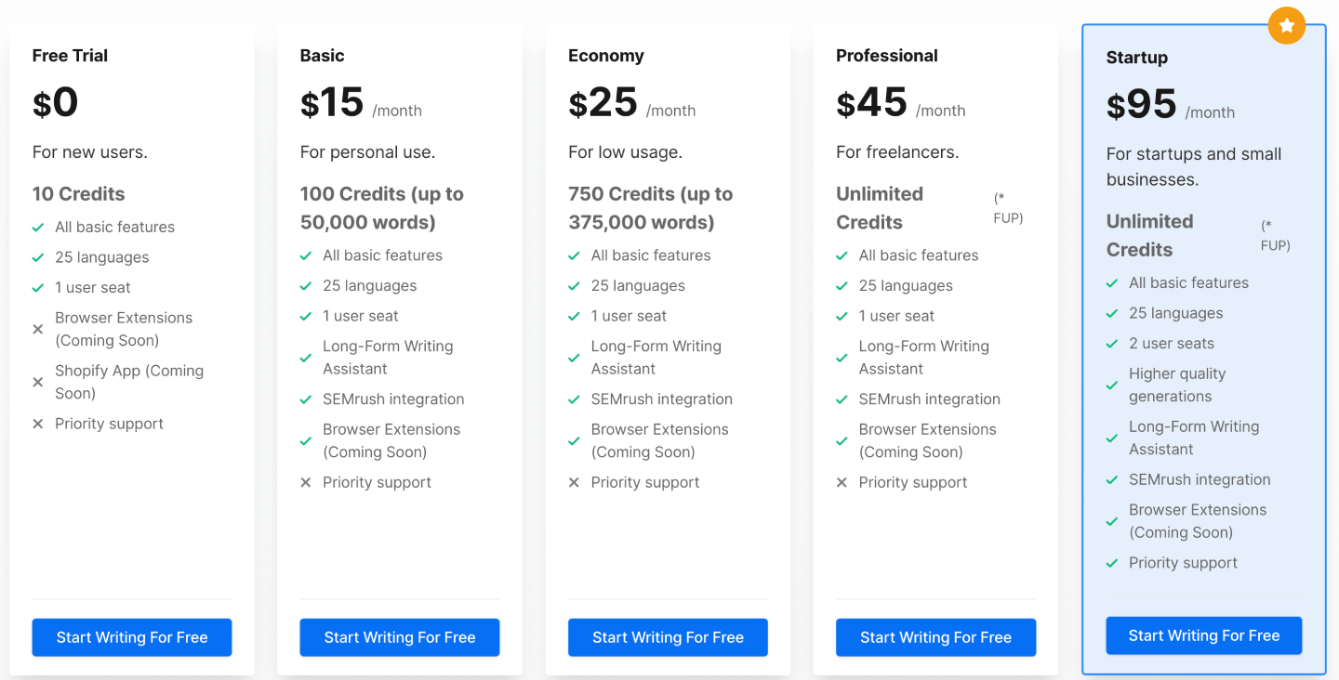Start writing for free on Free Trial plan
This screenshot has width=1339, height=680.
click(132, 637)
